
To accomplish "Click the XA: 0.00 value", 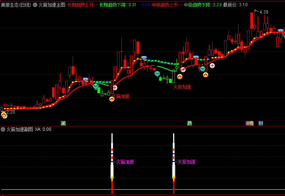I will 43,129.
